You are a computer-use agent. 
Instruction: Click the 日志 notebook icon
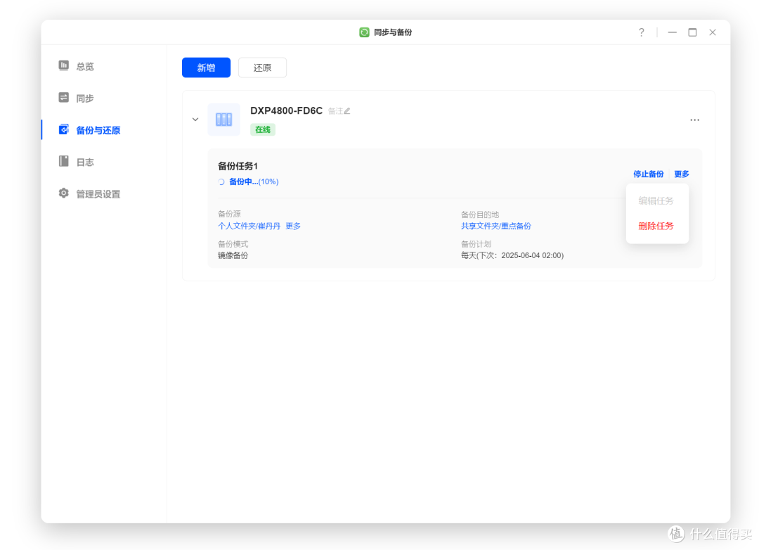[63, 161]
